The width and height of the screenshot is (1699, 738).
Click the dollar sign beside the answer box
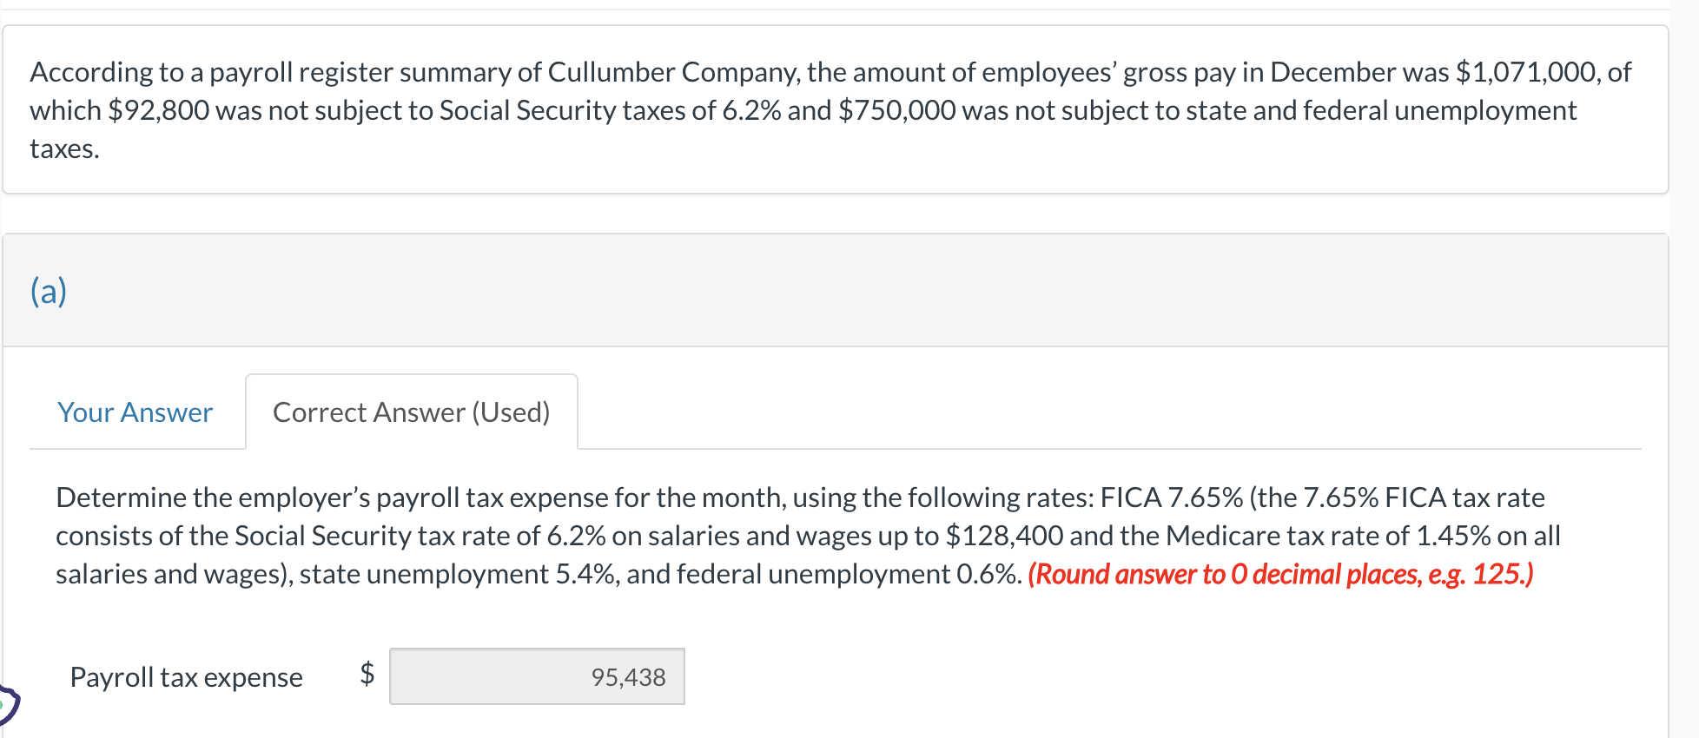point(366,676)
